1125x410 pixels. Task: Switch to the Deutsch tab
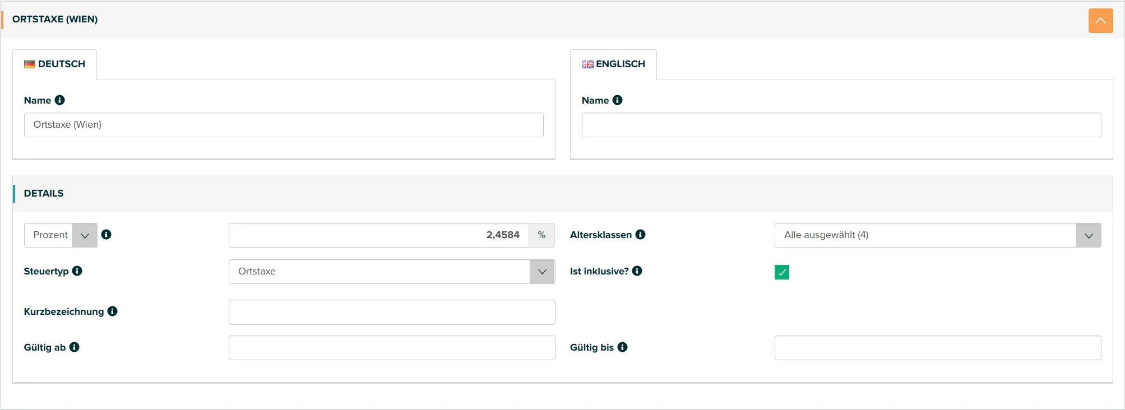pos(55,64)
